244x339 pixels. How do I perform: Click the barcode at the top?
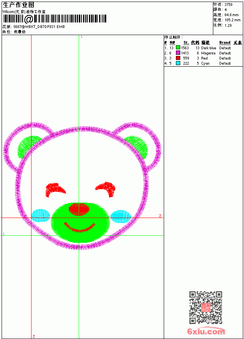click(x=54, y=19)
